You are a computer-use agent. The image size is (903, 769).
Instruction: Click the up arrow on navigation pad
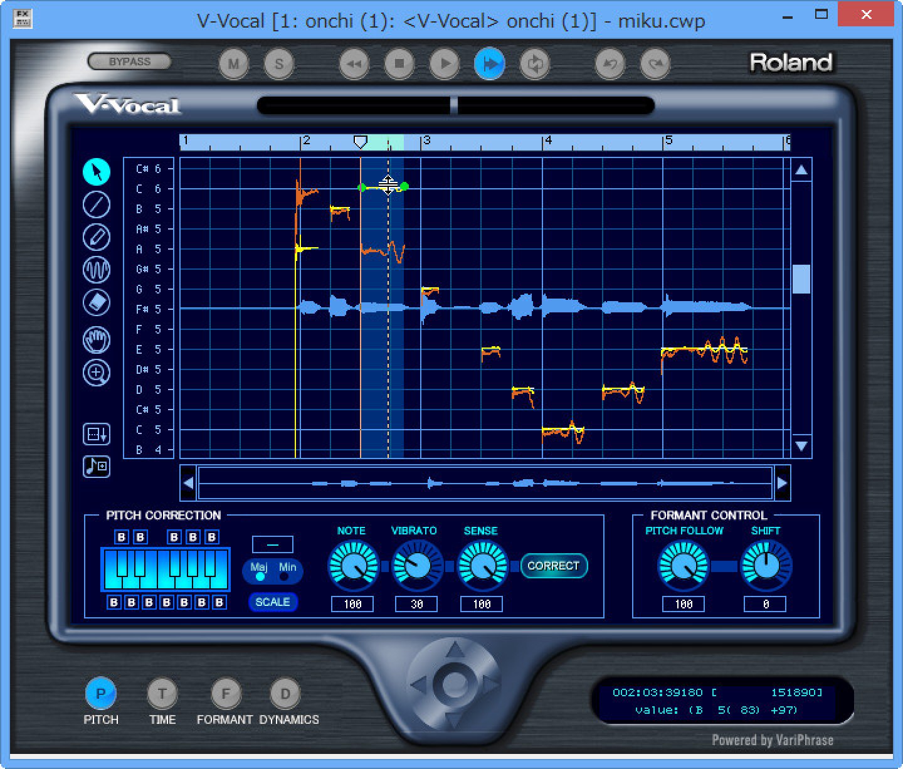pos(455,650)
